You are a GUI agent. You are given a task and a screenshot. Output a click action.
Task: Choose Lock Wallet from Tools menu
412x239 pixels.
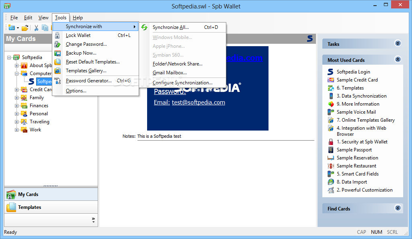click(x=96, y=35)
